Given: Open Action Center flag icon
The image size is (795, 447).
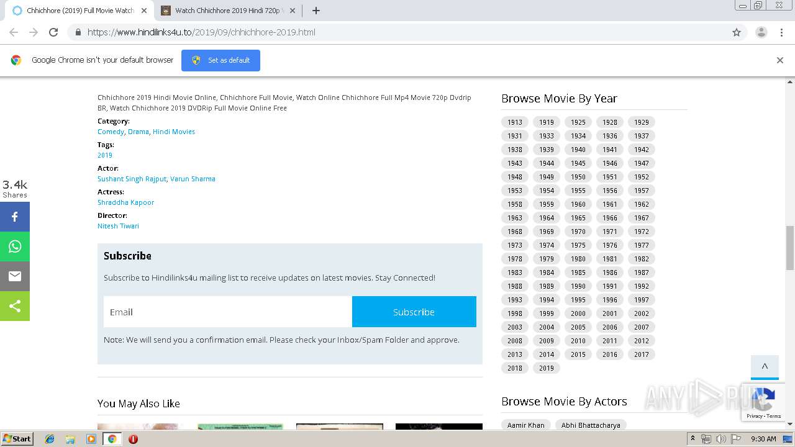Looking at the screenshot, I should point(736,439).
